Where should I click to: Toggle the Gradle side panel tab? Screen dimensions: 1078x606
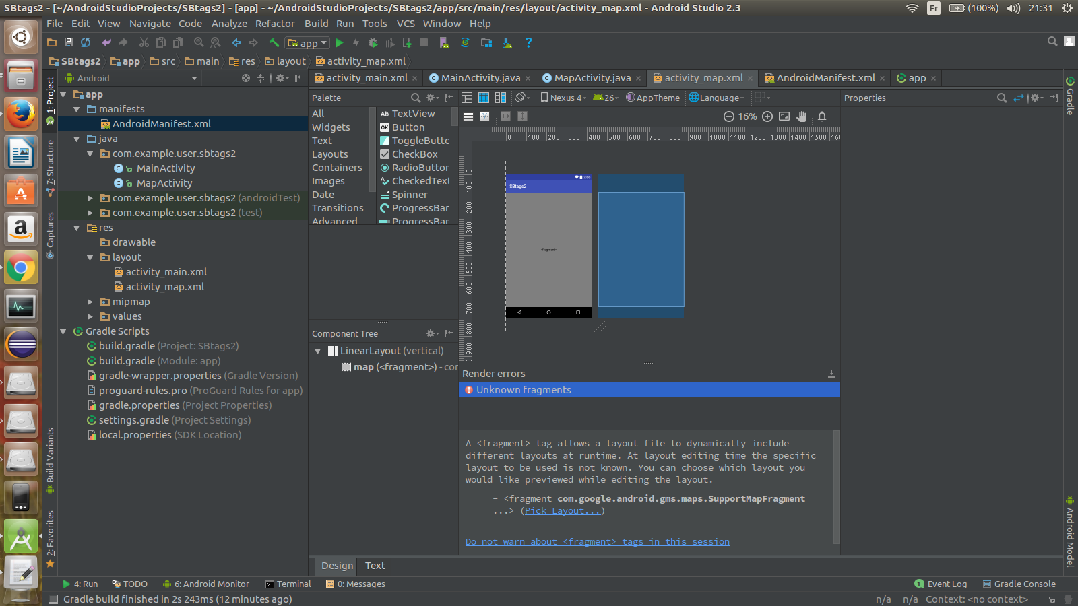click(x=1070, y=96)
